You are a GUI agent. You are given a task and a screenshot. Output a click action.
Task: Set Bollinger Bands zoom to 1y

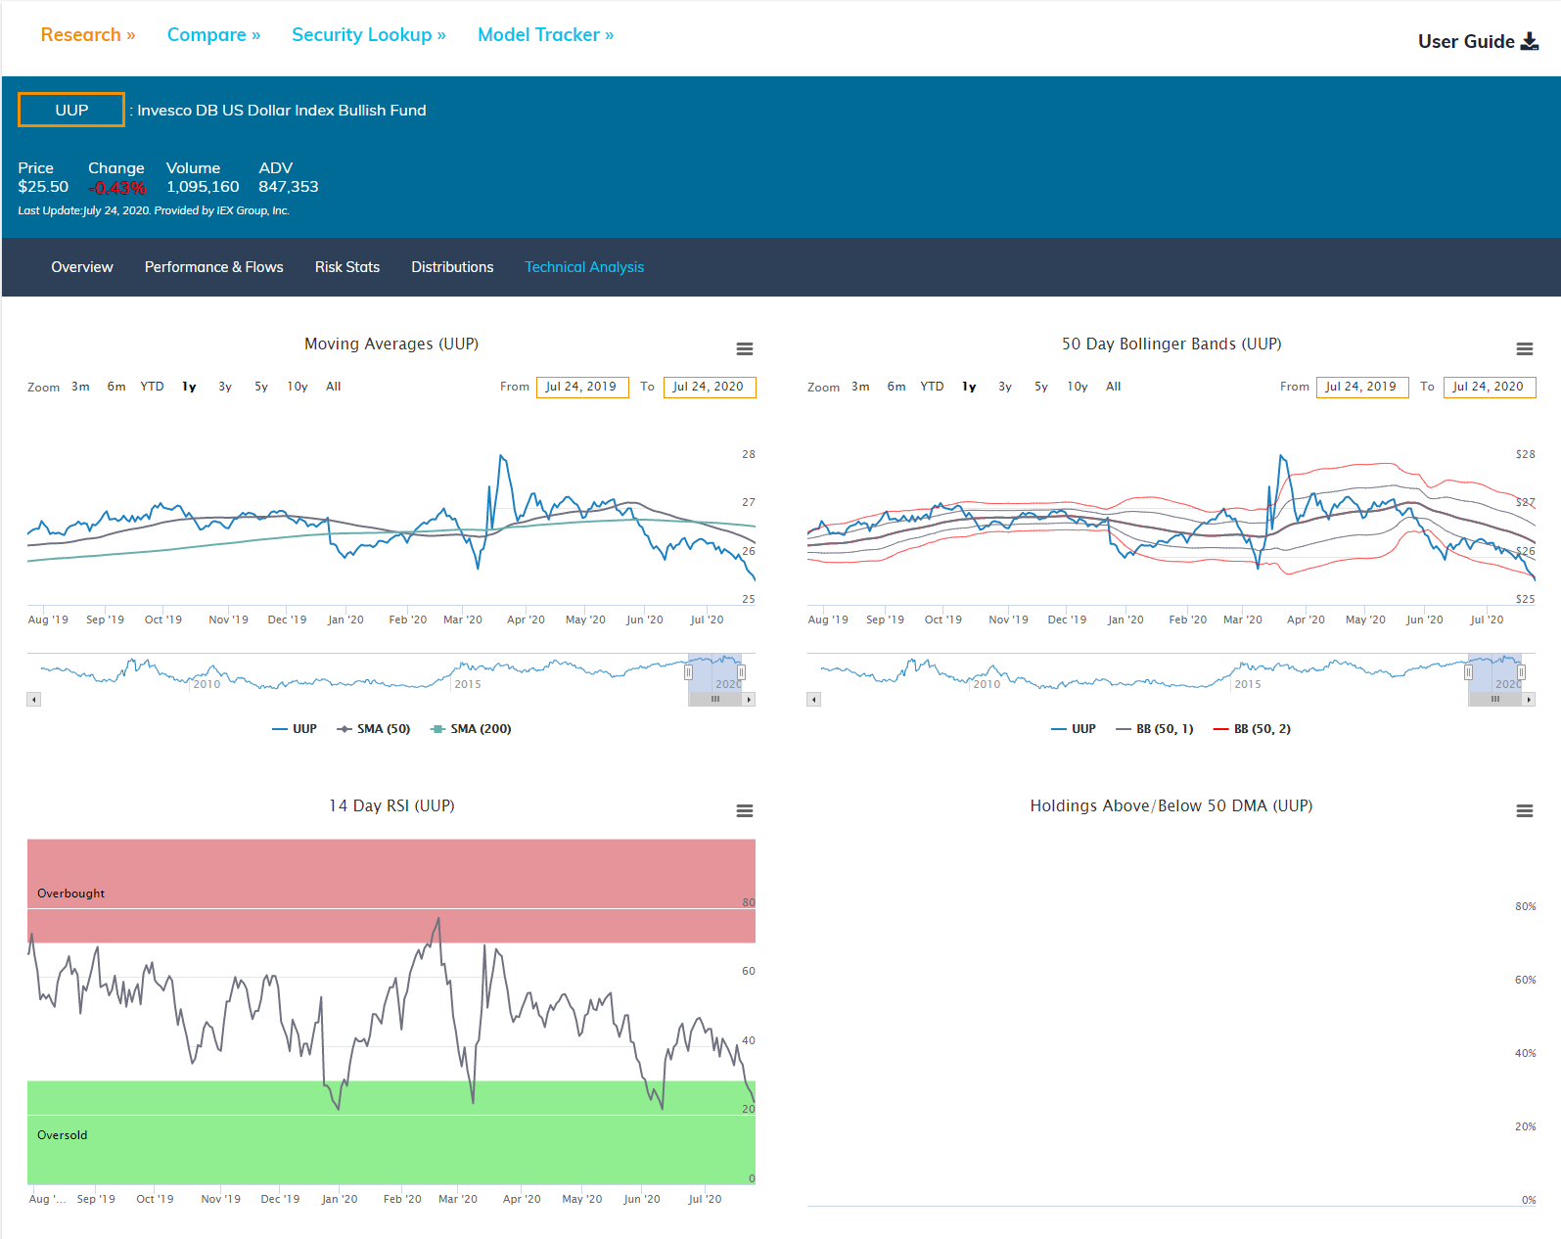[x=969, y=387]
